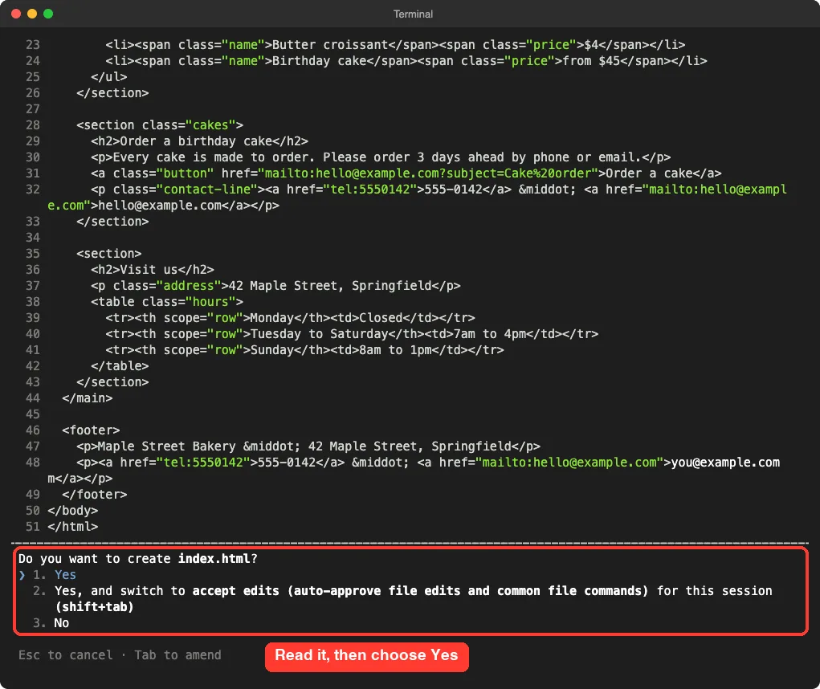Click the Terminal window title

(x=413, y=14)
